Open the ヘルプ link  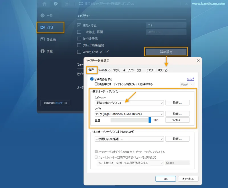190,79
